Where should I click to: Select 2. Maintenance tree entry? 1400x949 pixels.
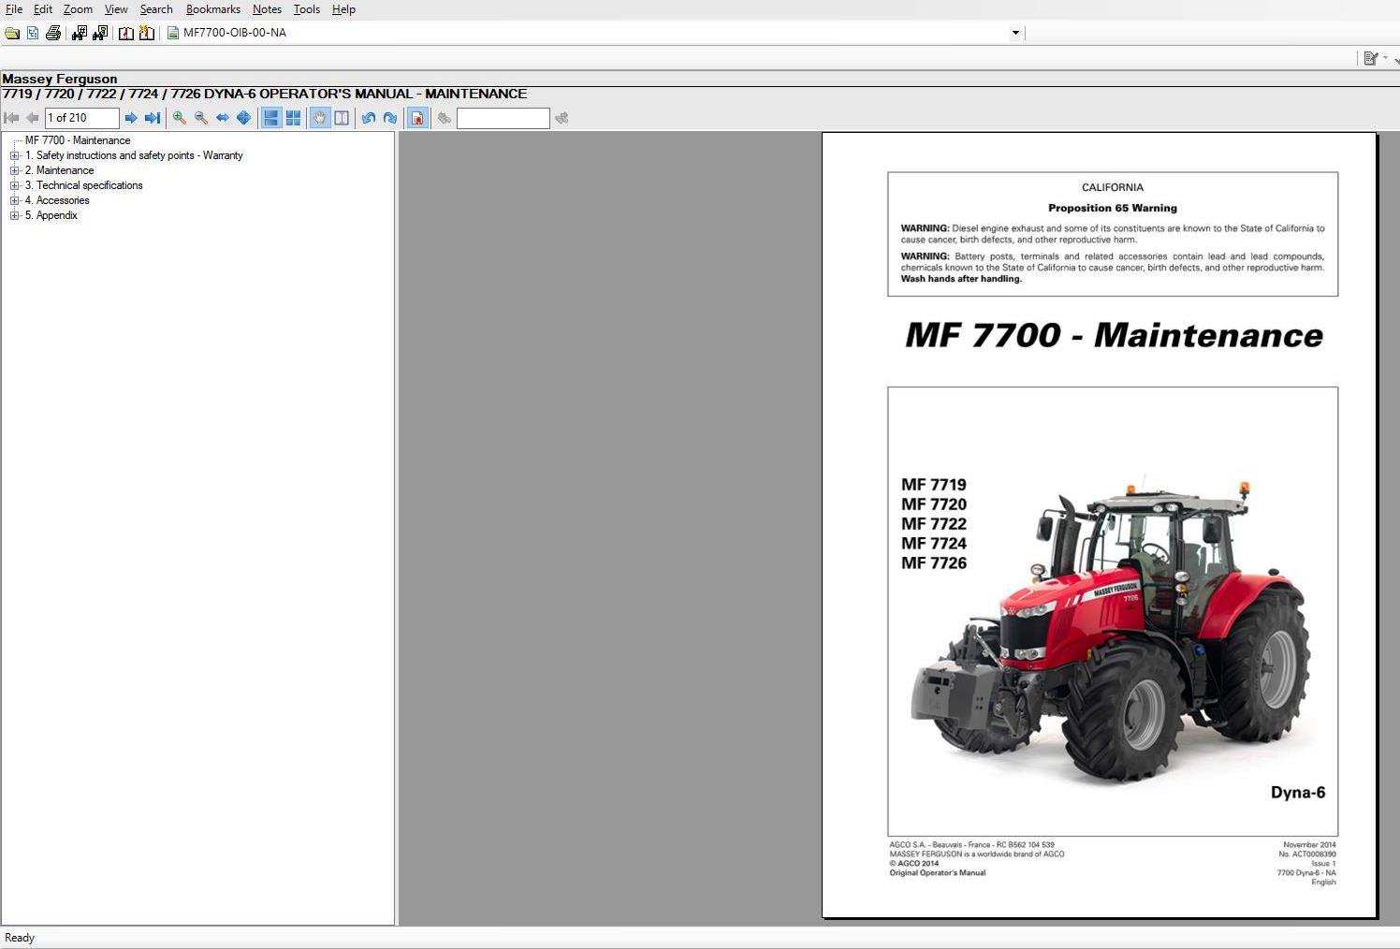[59, 170]
